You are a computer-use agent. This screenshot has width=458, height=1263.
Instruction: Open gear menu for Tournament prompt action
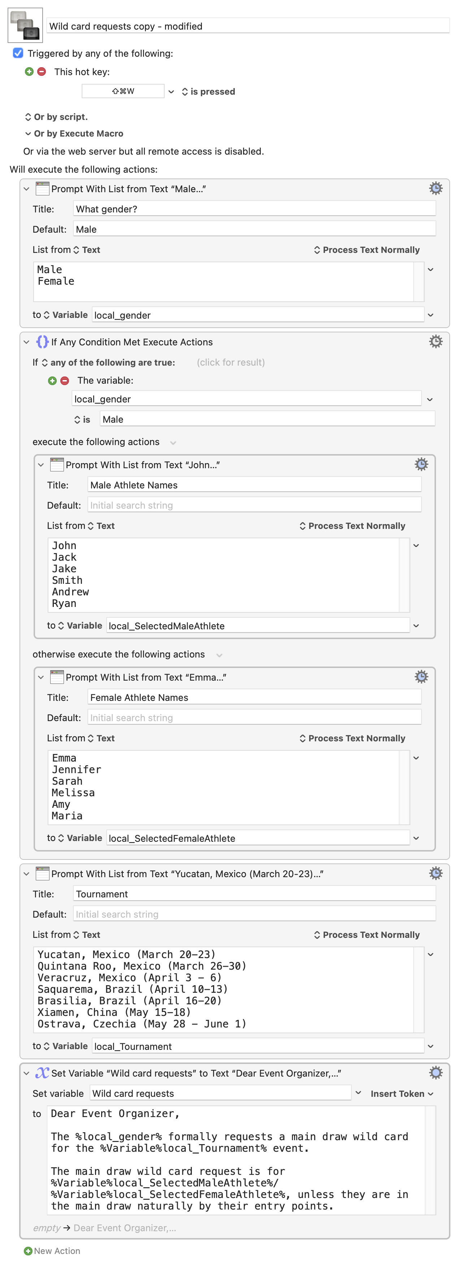tap(436, 873)
